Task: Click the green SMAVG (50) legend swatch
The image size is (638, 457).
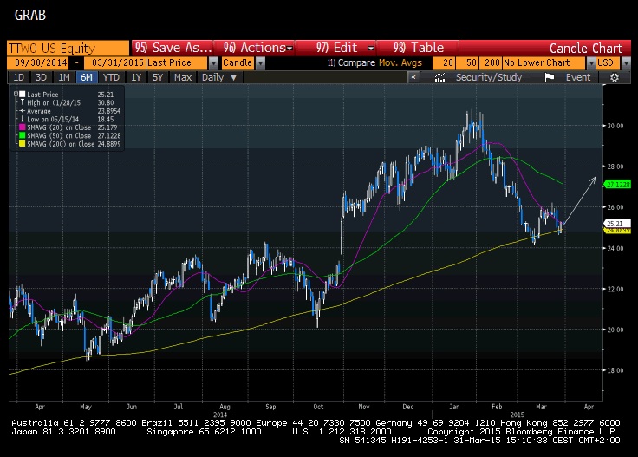Action: coord(22,135)
